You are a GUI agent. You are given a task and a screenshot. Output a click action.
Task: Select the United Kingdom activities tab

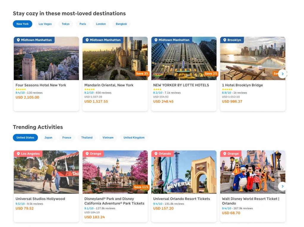tap(134, 138)
